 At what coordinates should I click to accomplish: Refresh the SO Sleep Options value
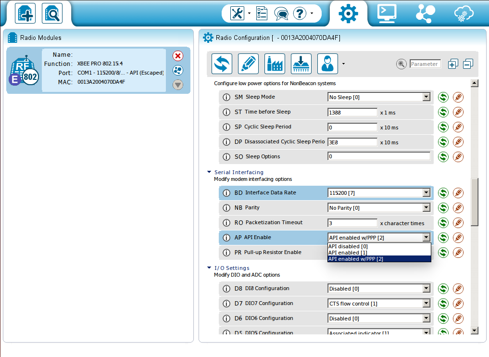443,157
